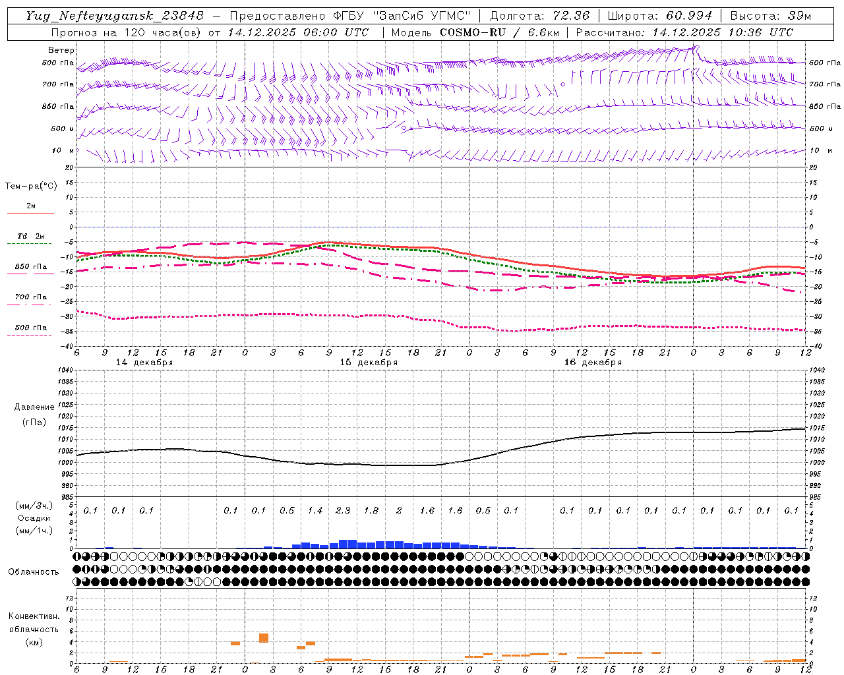Image resolution: width=844 pixels, height=675 pixels.
Task: Click the '850 гПа' entry in temperature legend
Action: [31, 267]
